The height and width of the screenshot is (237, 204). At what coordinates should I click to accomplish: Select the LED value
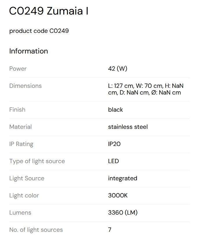click(113, 161)
